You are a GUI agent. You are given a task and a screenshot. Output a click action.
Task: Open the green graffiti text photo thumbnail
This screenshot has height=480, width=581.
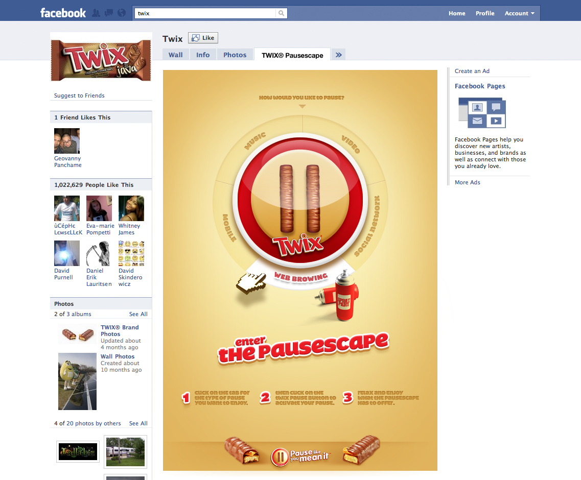(x=78, y=451)
